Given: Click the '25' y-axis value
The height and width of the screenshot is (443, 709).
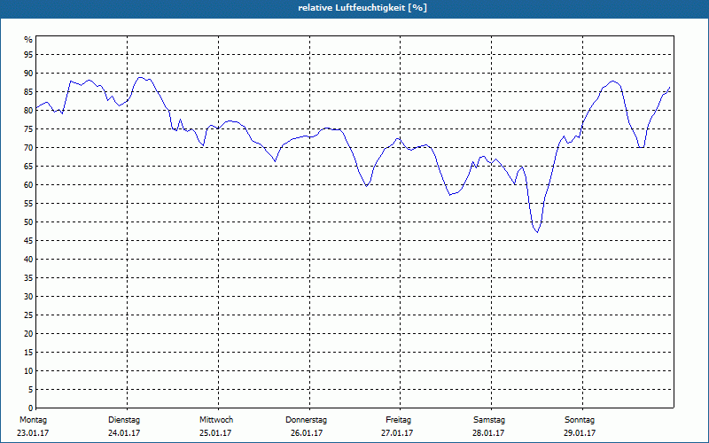Looking at the screenshot, I should coord(28,315).
